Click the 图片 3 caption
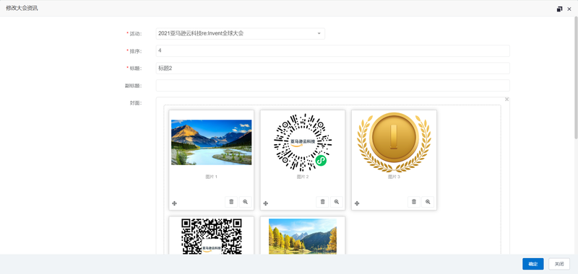 (394, 177)
